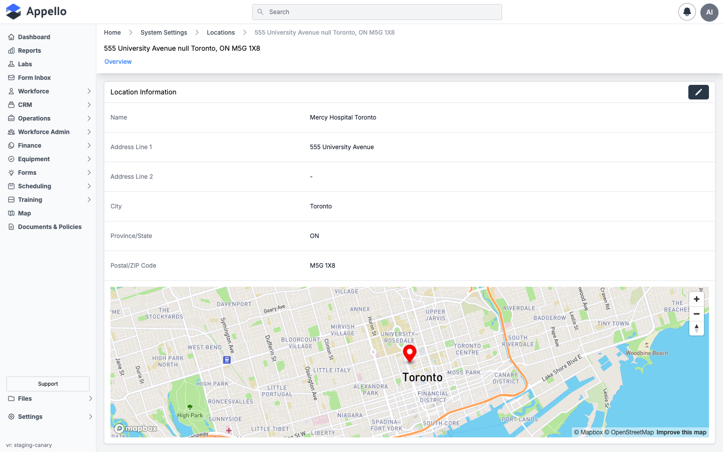The width and height of the screenshot is (723, 461).
Task: Open notifications bell icon
Action: click(687, 12)
